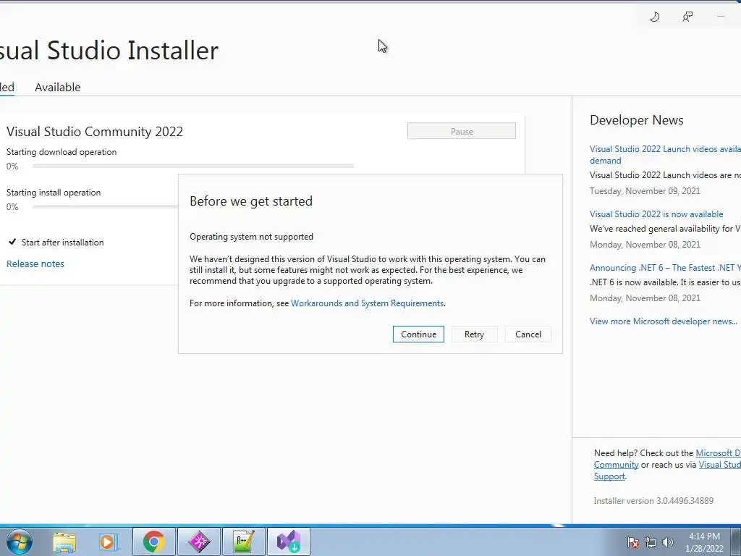Open Visual Studio Support link
Screen dimensions: 741x556
tap(720, 465)
